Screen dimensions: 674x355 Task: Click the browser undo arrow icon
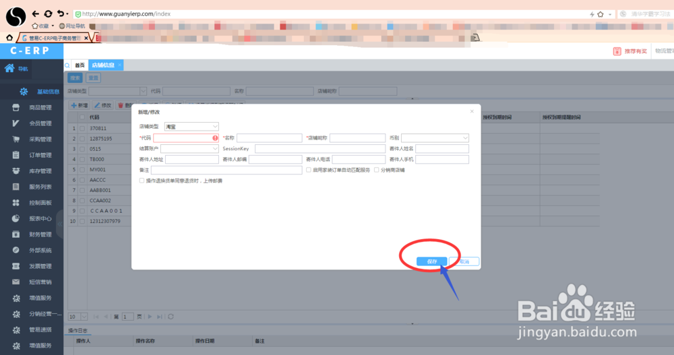click(61, 13)
